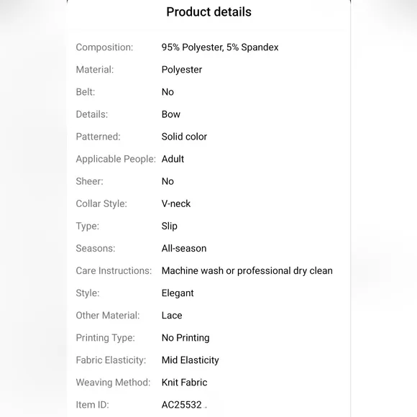417x417 pixels.
Task: Click the No Printing value
Action: click(185, 338)
